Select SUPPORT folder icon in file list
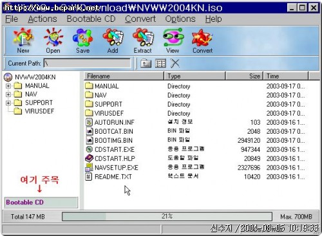 tap(89, 104)
